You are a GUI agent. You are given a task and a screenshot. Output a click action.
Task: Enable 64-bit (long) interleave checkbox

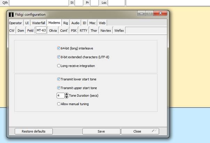(x=59, y=48)
